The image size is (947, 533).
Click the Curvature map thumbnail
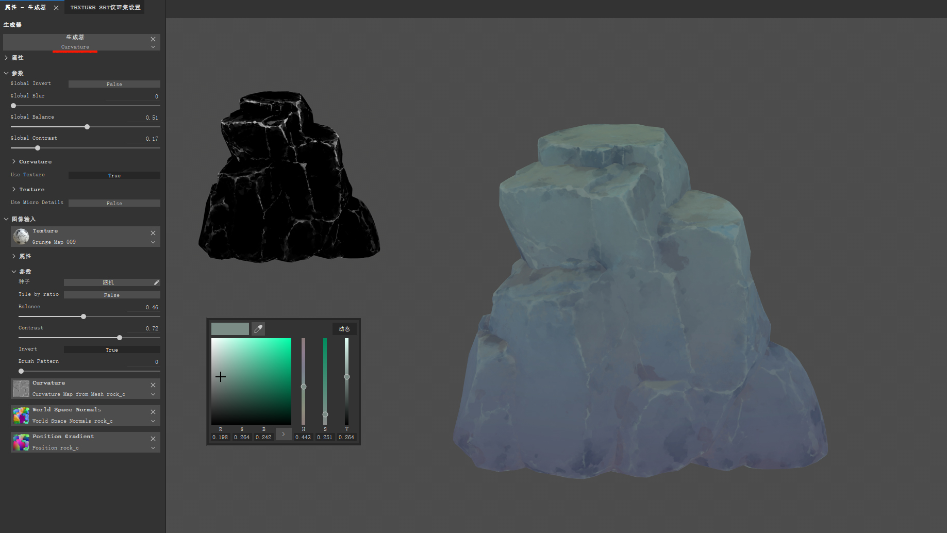click(21, 389)
